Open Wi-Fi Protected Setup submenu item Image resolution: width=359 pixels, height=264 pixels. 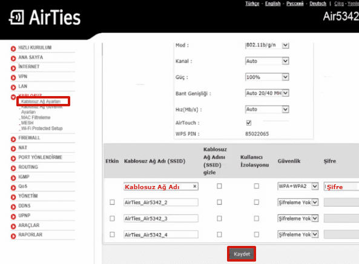[42, 128]
